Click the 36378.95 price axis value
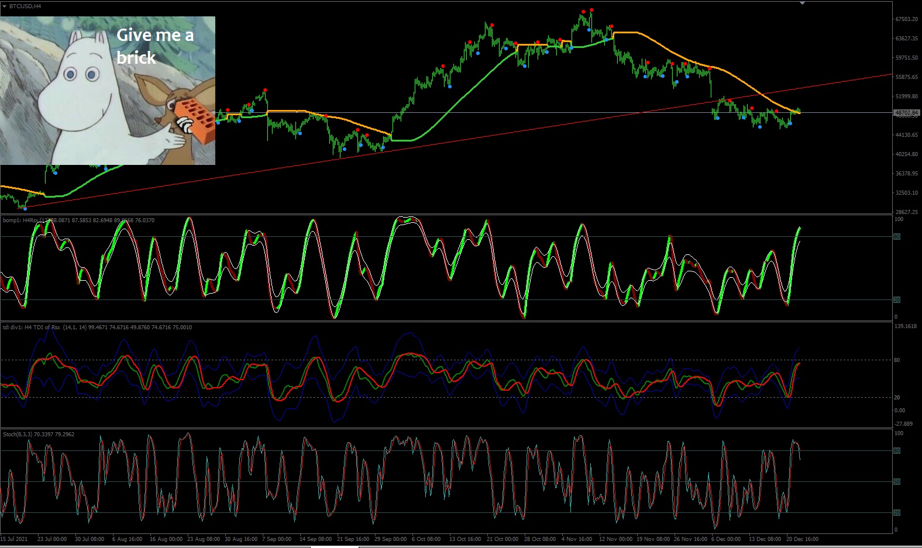Image resolution: width=922 pixels, height=548 pixels. pyautogui.click(x=906, y=174)
